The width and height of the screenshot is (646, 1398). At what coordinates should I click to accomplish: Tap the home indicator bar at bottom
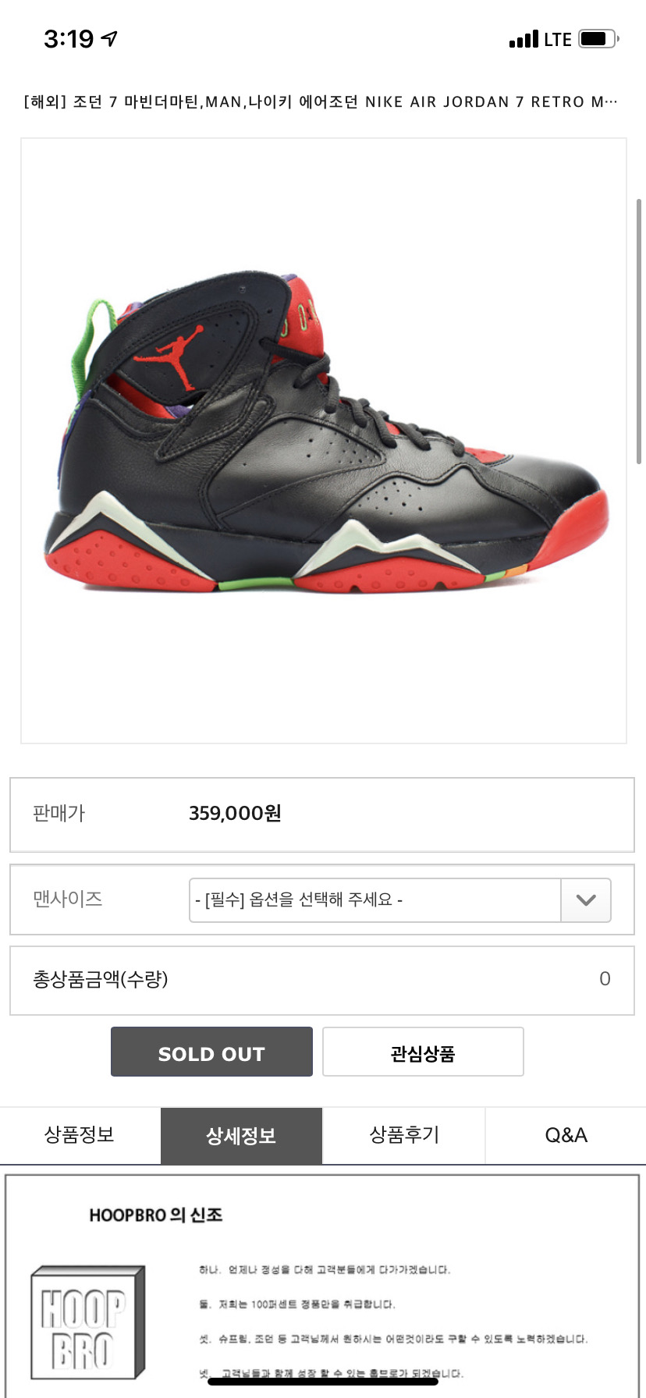point(323,1382)
